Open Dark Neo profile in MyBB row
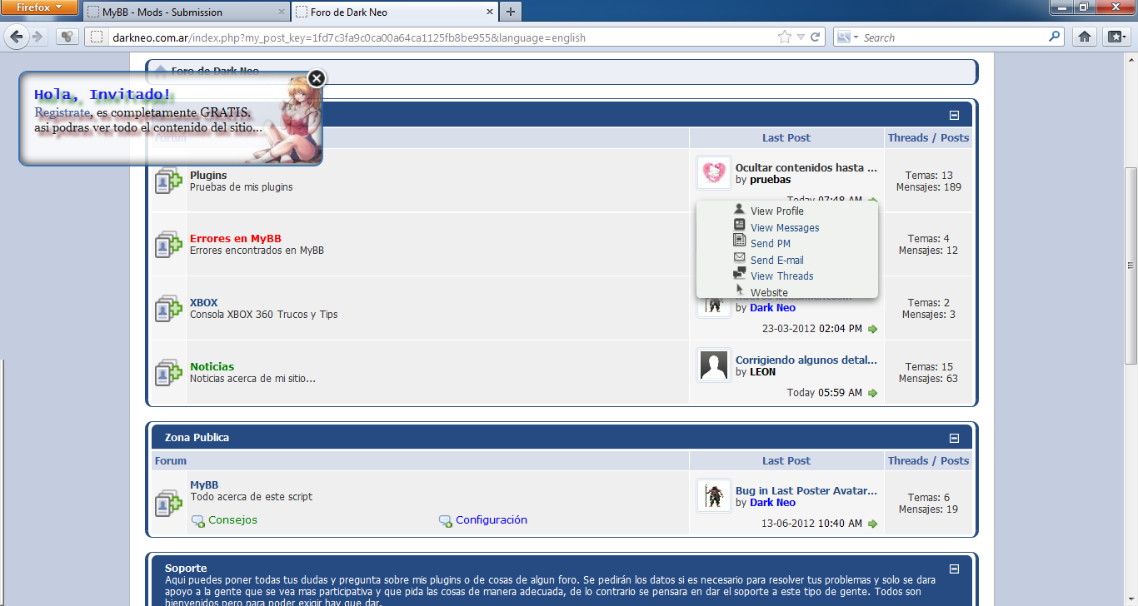 (x=773, y=503)
